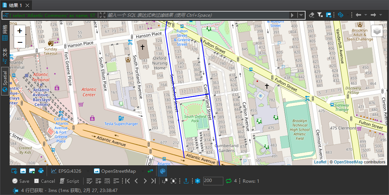This screenshot has height=195, width=389.
Task: Go to the previous row
Action: pyautogui.click(x=136, y=181)
